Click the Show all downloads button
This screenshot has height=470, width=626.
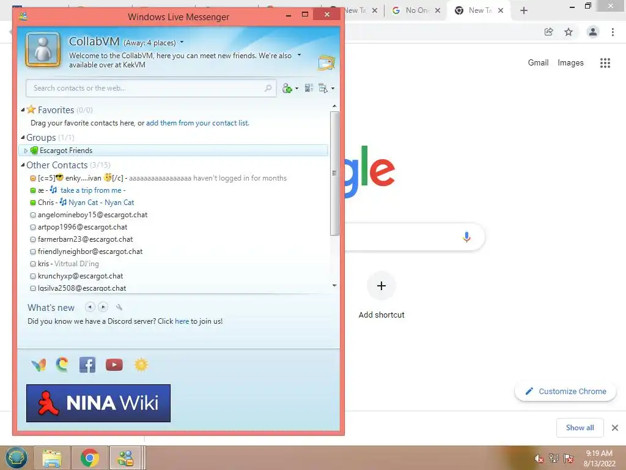click(x=580, y=428)
